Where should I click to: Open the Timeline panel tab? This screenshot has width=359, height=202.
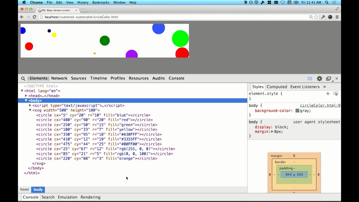(x=98, y=78)
